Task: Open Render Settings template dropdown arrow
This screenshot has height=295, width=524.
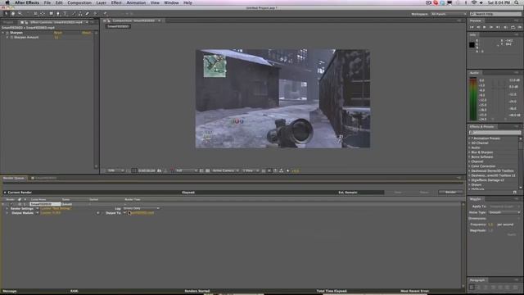Action: [37, 208]
